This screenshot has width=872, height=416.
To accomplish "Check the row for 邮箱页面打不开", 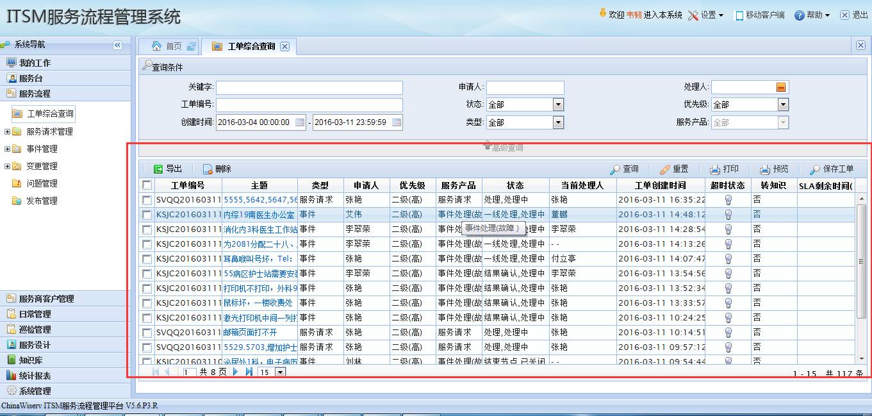I will [x=147, y=333].
